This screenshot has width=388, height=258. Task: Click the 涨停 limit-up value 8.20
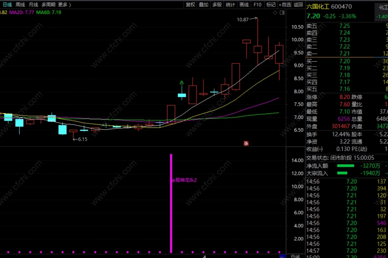click(345, 97)
